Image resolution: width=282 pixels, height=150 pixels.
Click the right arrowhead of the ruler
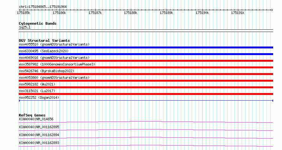(272, 10)
